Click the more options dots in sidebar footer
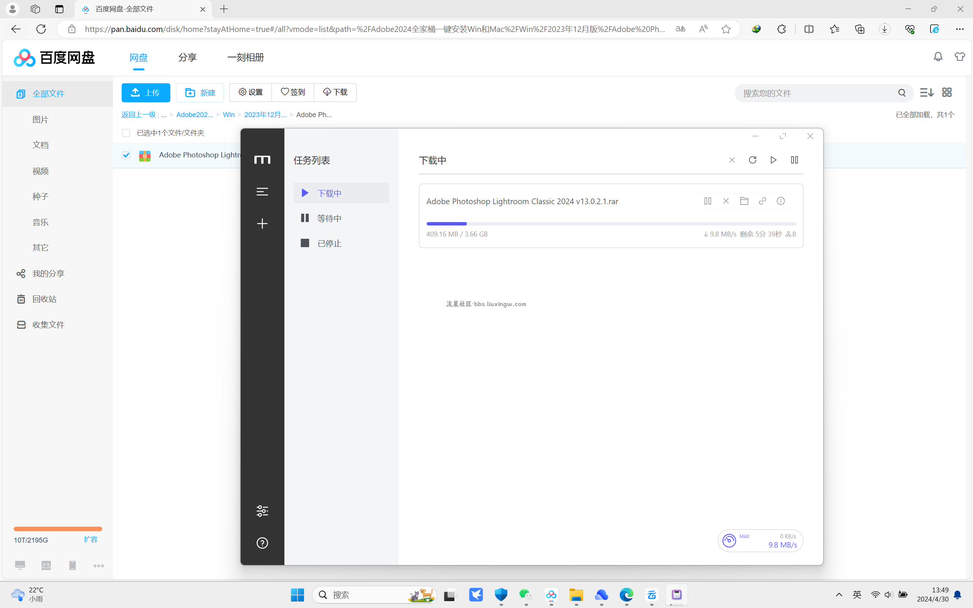973x608 pixels. [x=98, y=566]
